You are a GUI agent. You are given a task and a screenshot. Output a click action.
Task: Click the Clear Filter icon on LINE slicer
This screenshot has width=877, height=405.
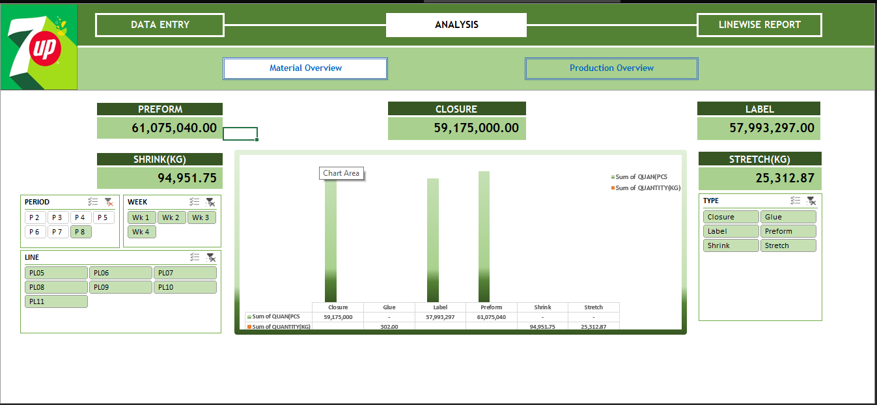(x=211, y=257)
